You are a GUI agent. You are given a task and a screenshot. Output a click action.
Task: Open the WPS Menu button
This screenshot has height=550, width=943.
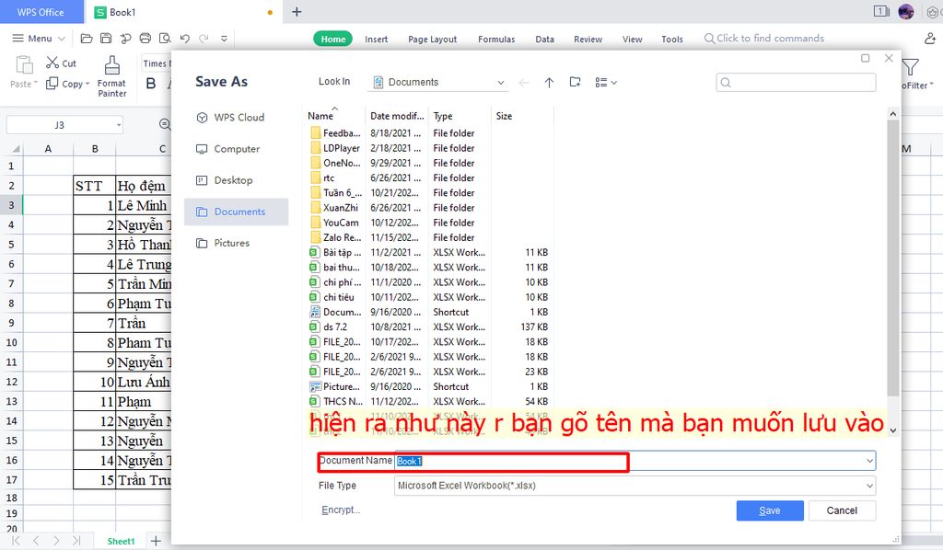39,39
